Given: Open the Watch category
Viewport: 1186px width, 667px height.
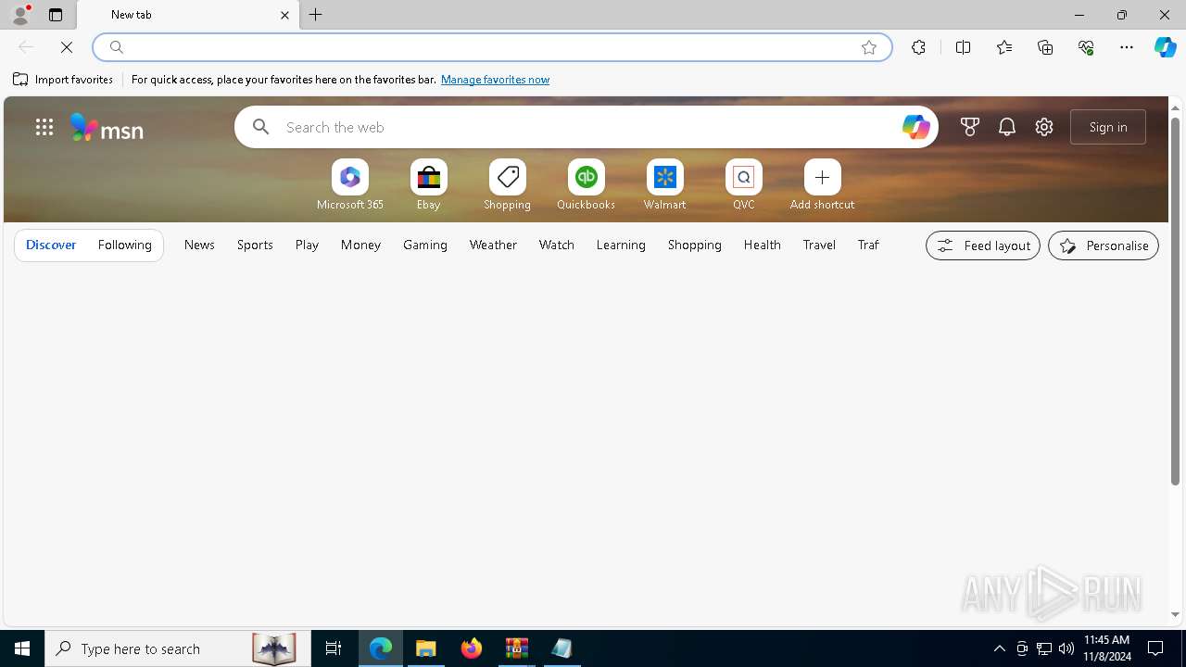Looking at the screenshot, I should [x=557, y=245].
